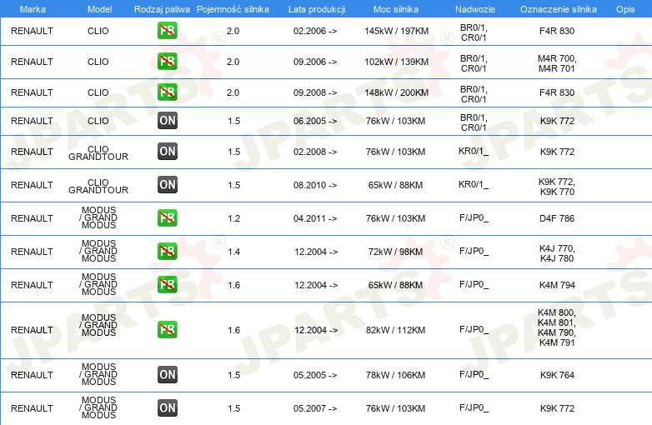Select the 04.2011 -> production date cell
Image resolution: width=652 pixels, height=425 pixels.
pos(315,218)
